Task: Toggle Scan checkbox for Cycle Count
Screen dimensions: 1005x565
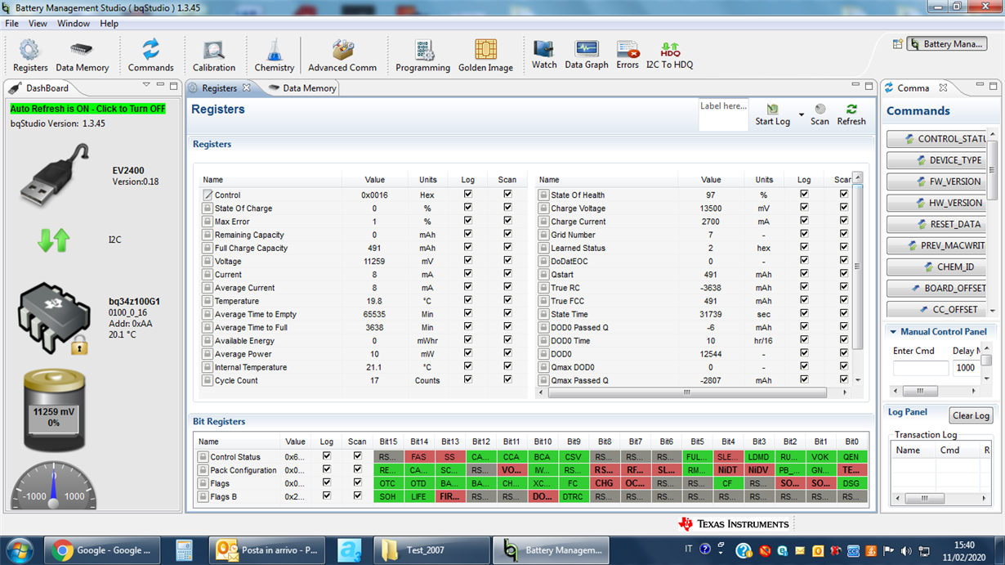Action: (507, 379)
